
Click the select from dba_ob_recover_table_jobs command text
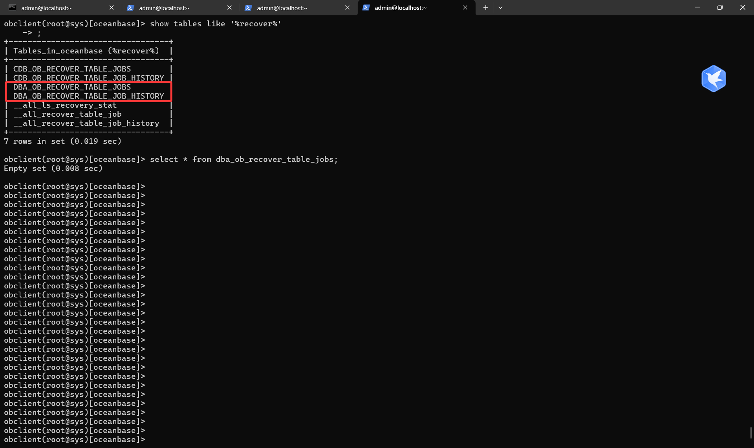(243, 160)
